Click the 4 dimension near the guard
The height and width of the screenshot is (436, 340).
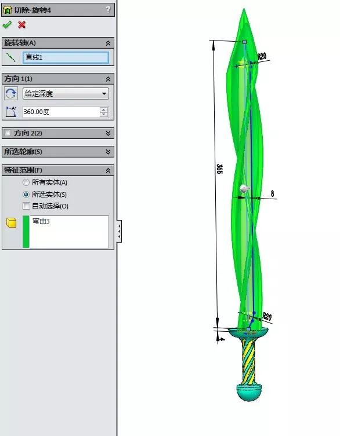(222, 339)
